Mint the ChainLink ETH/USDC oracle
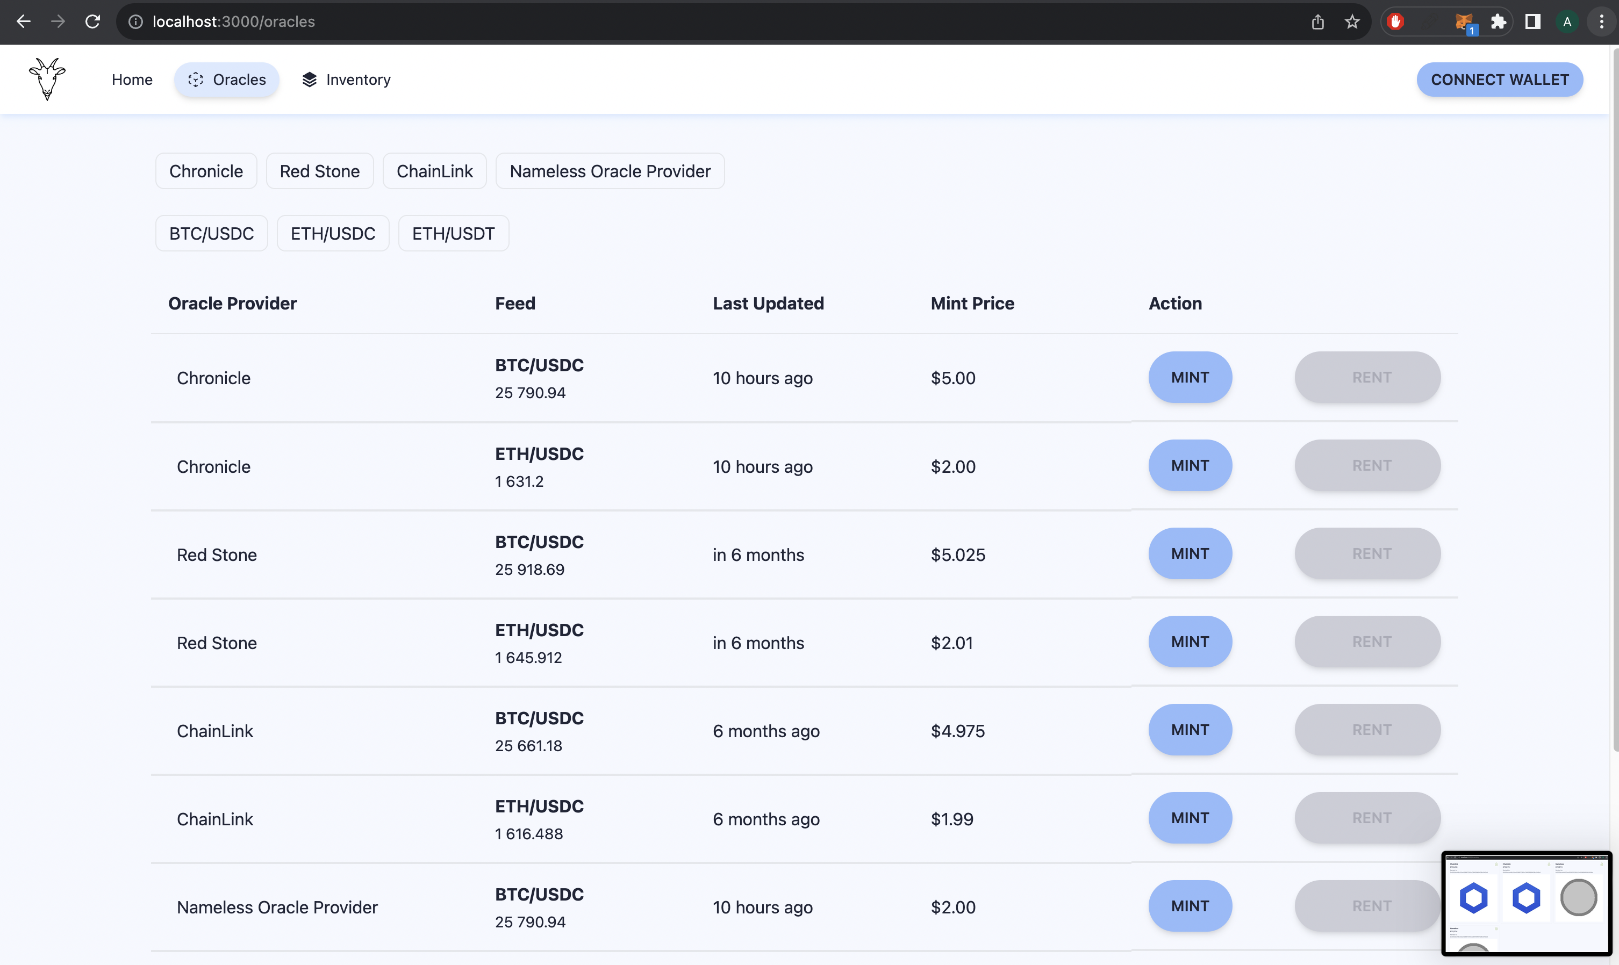The width and height of the screenshot is (1619, 965). [x=1190, y=818]
